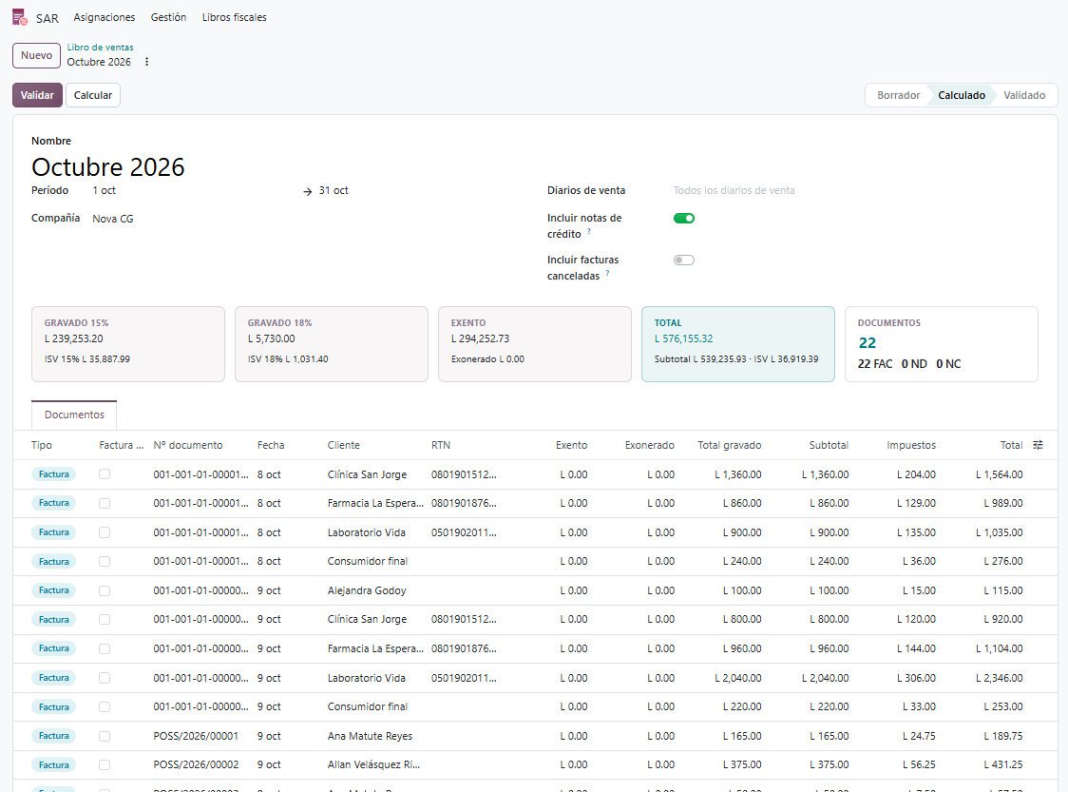This screenshot has width=1068, height=792.
Task: Tick the checkbox in the L 989.00 row
Action: (x=105, y=503)
